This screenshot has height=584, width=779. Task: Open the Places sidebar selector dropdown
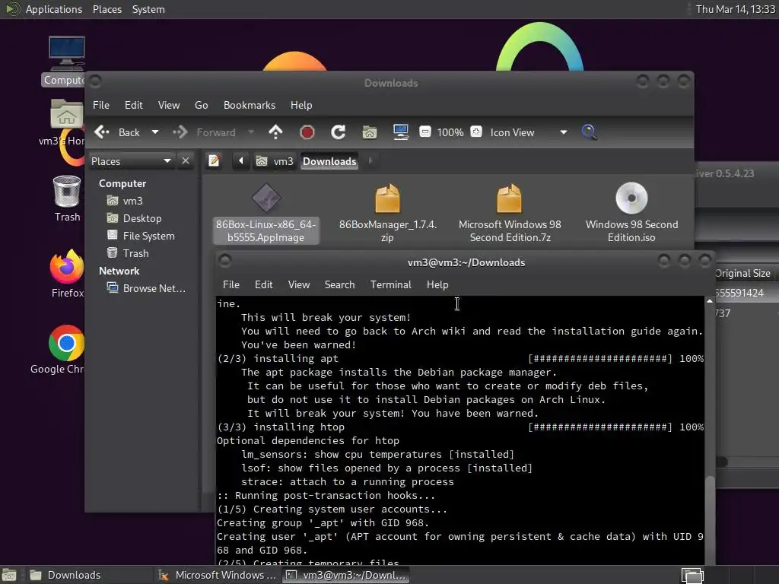[131, 161]
